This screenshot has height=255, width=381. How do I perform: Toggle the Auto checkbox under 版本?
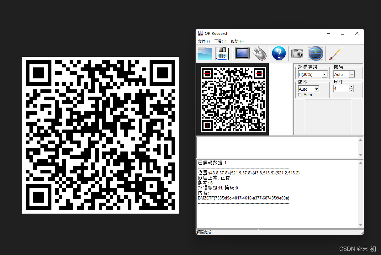click(300, 95)
